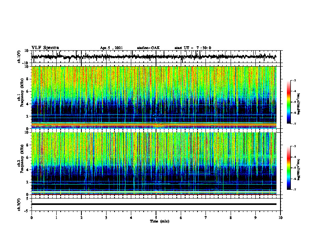The image size is (316, 244).
Task: Click the thick black ch.3 voltage line
Action: [154, 204]
